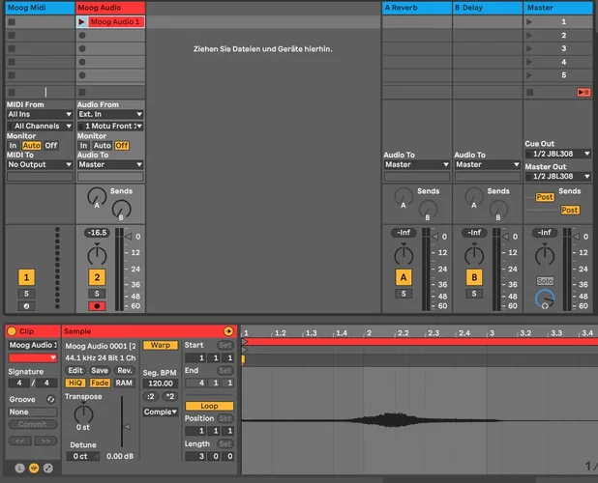
Task: Click the Edit sample button
Action: click(x=75, y=370)
